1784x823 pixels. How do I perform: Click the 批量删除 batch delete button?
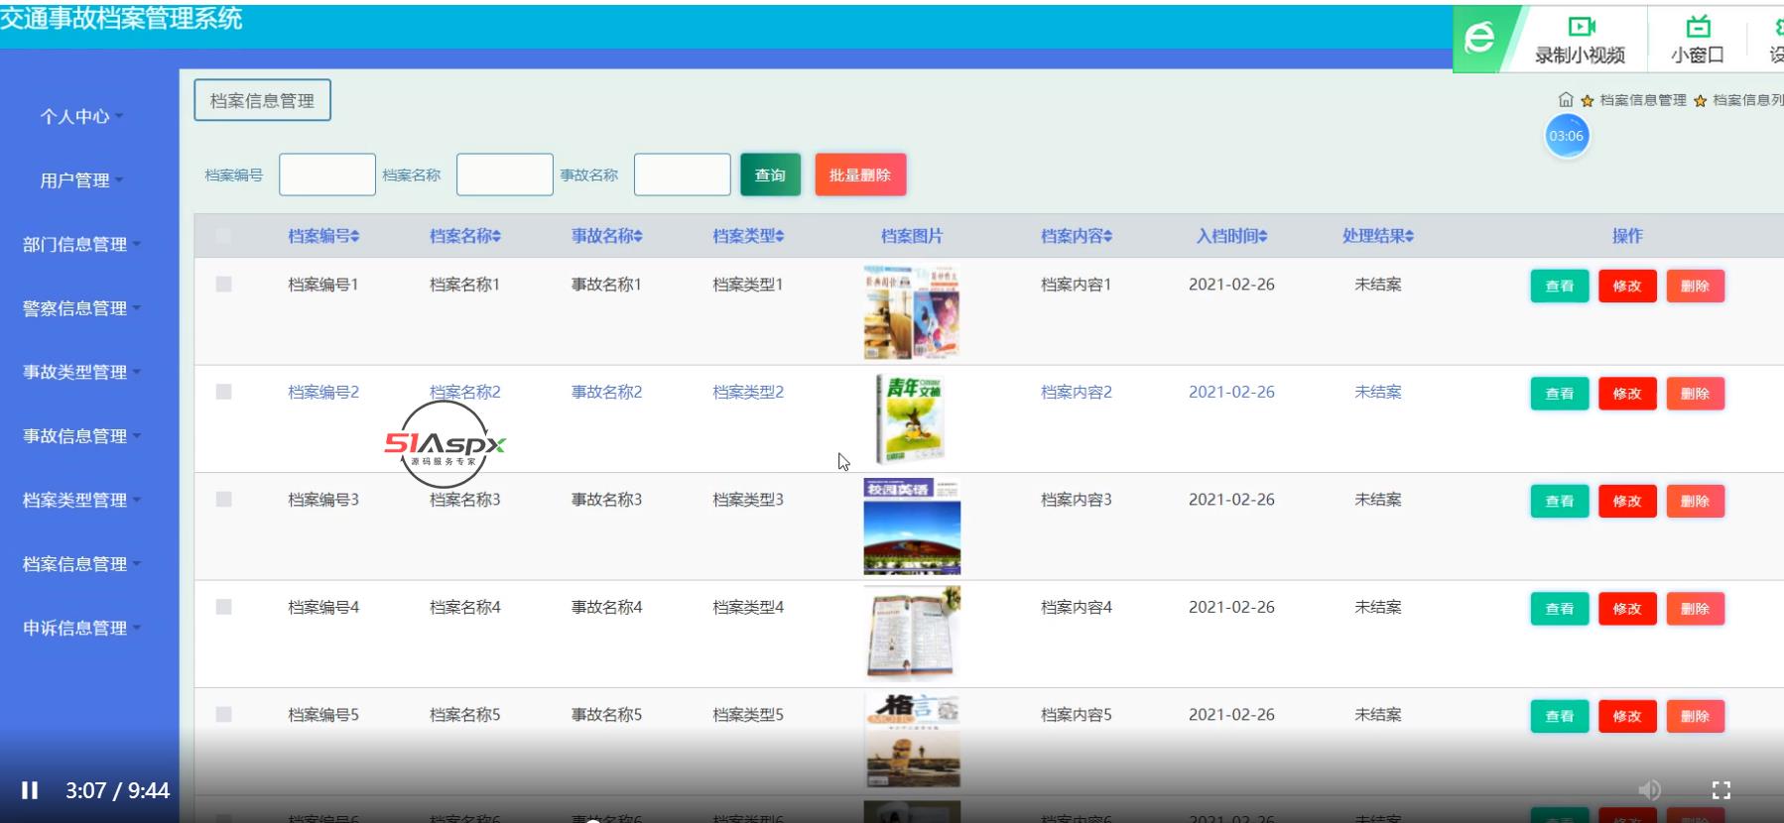click(x=860, y=175)
